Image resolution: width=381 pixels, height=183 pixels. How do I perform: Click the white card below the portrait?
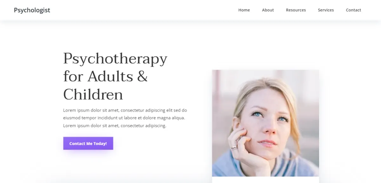[x=265, y=180]
